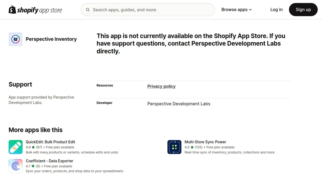Focus the Search apps, guides, and more field
This screenshot has width=322, height=174.
pos(148,10)
